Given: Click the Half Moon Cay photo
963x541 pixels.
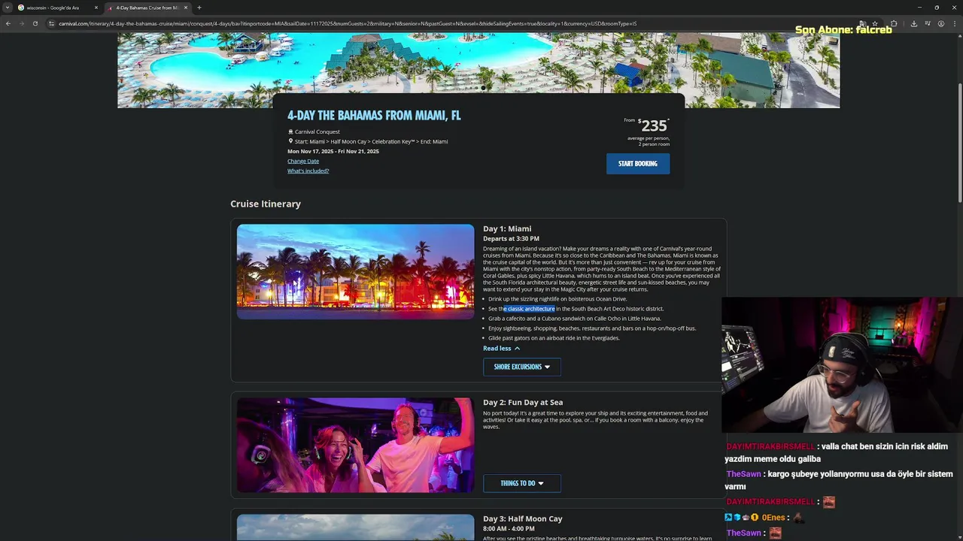Looking at the screenshot, I should click(x=355, y=527).
